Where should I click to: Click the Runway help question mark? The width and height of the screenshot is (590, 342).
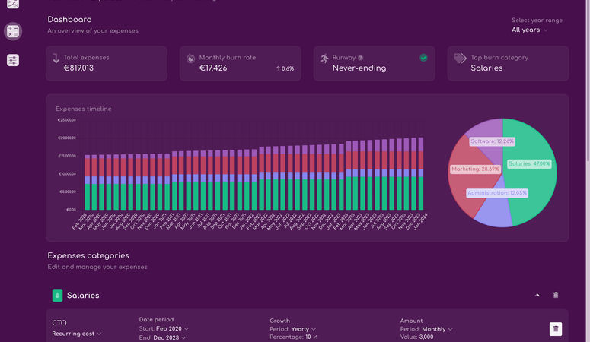click(x=361, y=58)
